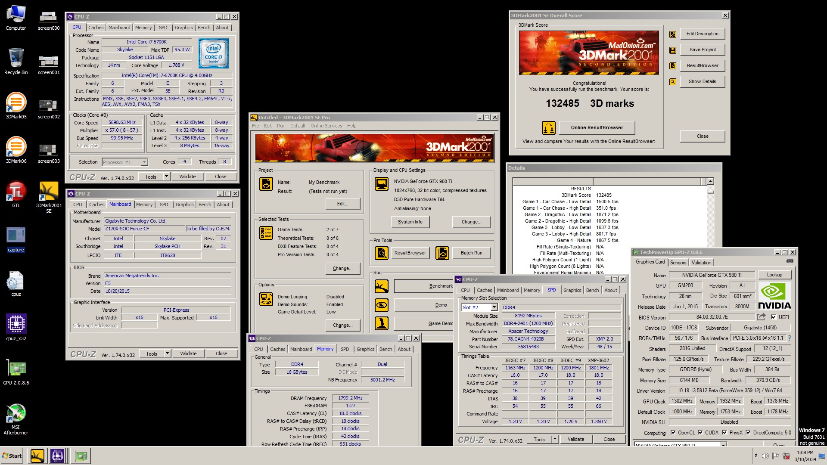Switch to Sensors tab in GPU-Z
Viewport: 827px width, 465px height.
pyautogui.click(x=678, y=263)
